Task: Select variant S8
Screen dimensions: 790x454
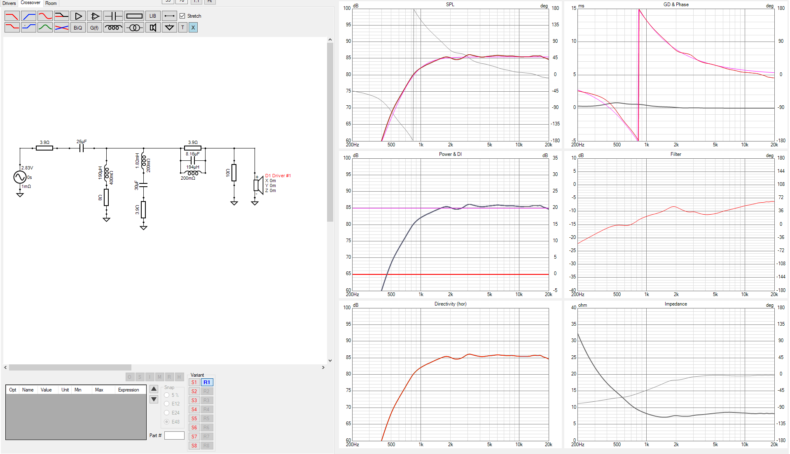Action: [194, 446]
